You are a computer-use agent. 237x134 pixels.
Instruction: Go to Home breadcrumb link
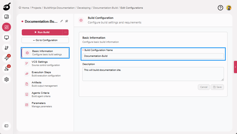[x=25, y=8]
